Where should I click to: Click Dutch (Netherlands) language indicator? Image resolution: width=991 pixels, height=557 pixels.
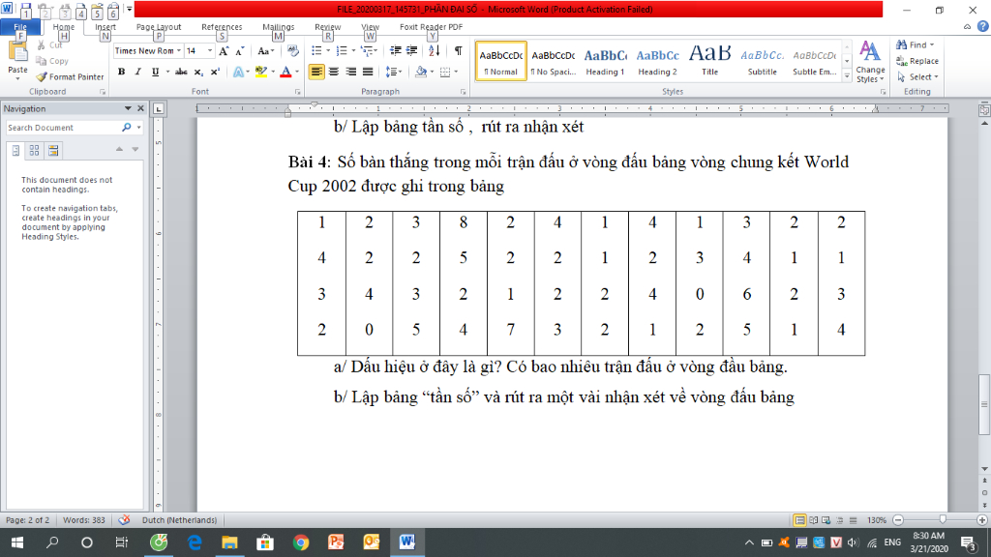179,519
